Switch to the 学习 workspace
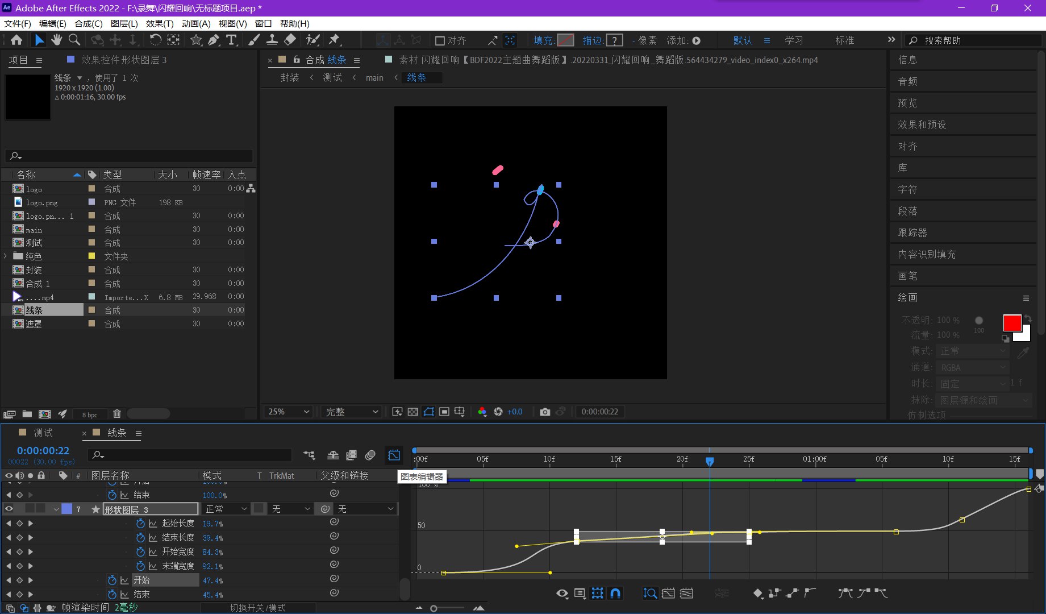Viewport: 1046px width, 614px height. coord(794,40)
